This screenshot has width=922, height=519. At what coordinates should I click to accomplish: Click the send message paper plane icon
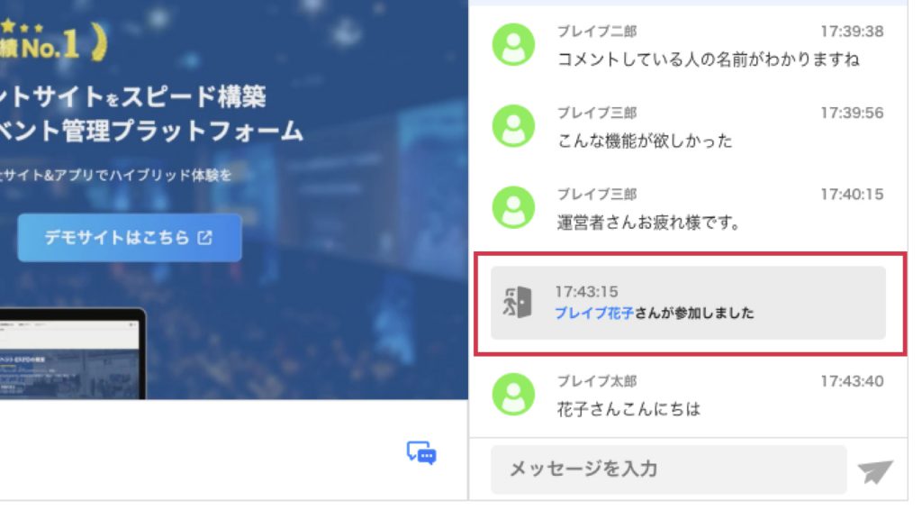coord(875,471)
